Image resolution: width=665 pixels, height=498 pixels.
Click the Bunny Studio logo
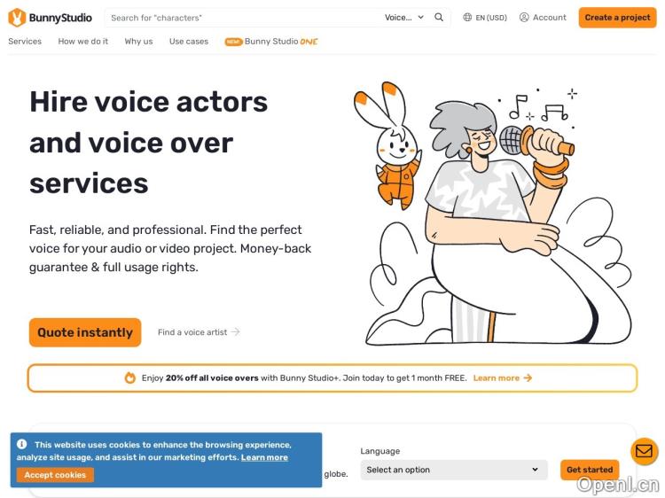pyautogui.click(x=50, y=17)
